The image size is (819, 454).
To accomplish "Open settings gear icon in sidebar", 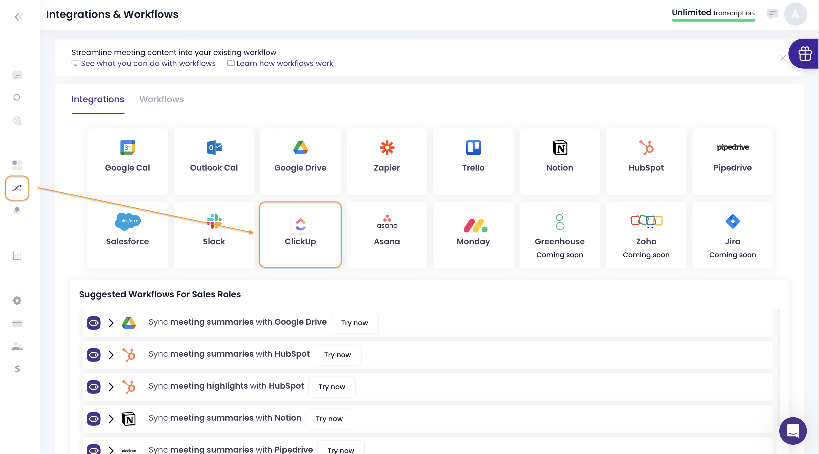I will [x=17, y=300].
